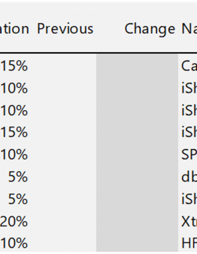This screenshot has height=254, width=197.
Task: Select the 15% cell in the Ca row
Action: pyautogui.click(x=14, y=66)
